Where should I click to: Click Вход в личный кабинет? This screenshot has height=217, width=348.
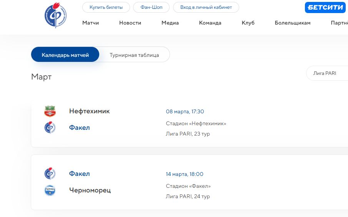coord(206,7)
